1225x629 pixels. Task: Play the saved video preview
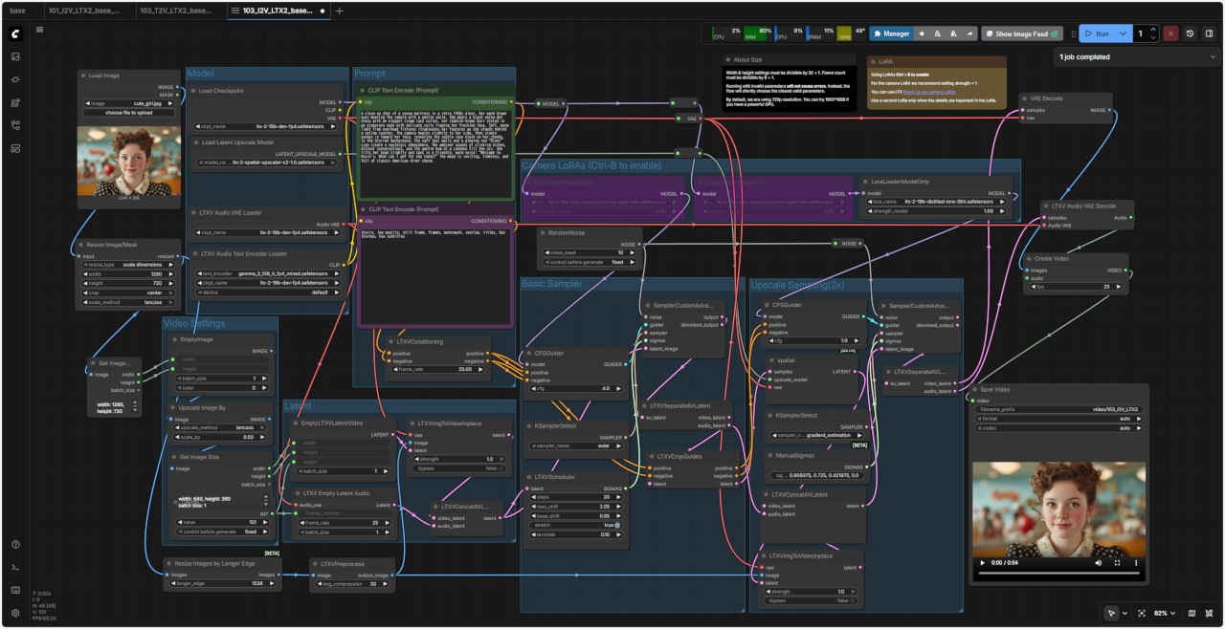[981, 563]
